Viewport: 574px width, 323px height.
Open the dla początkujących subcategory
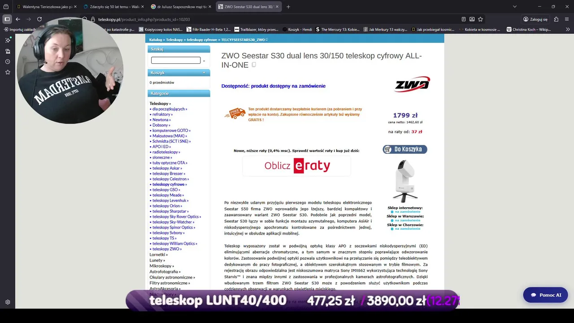click(x=170, y=109)
